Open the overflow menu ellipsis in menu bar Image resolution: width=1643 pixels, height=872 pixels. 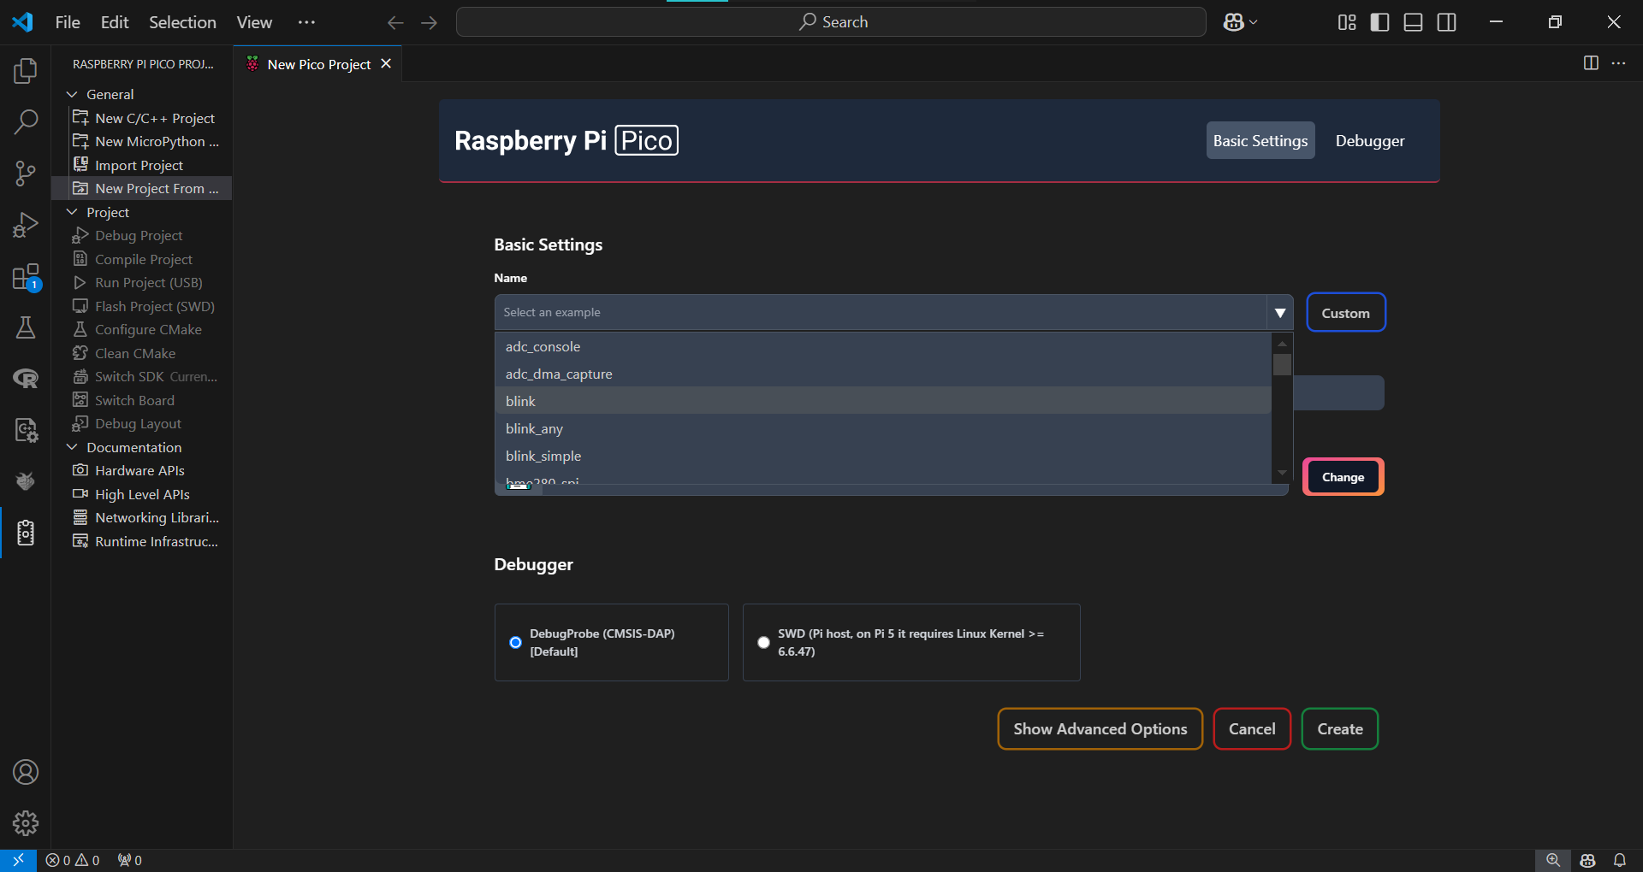[x=306, y=22]
